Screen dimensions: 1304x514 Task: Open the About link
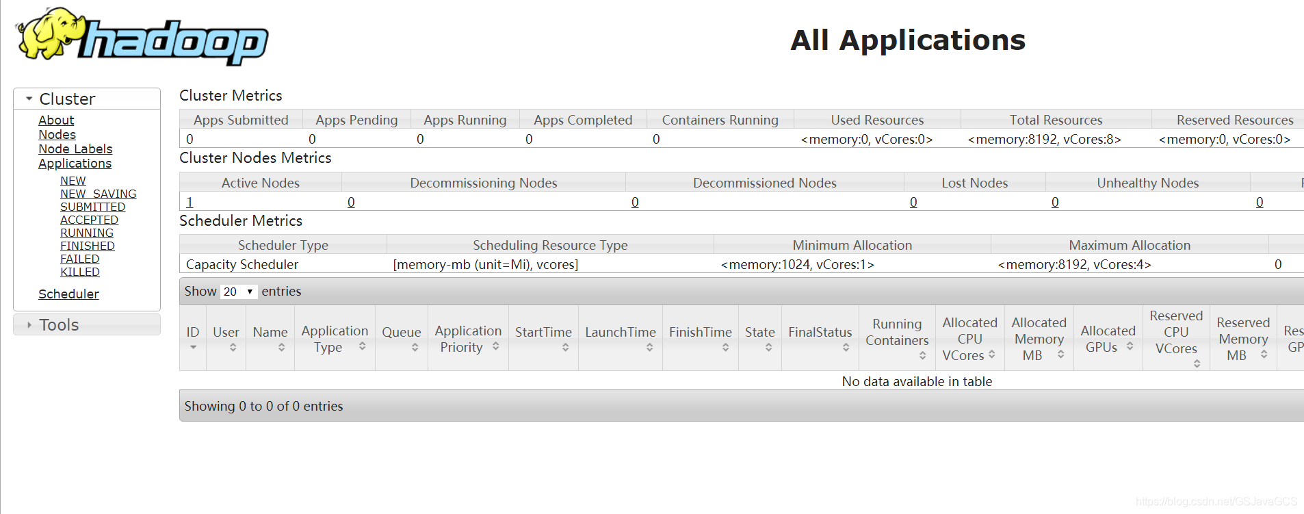[56, 120]
